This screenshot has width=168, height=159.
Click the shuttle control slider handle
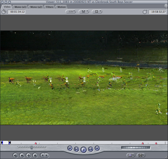[32, 147]
